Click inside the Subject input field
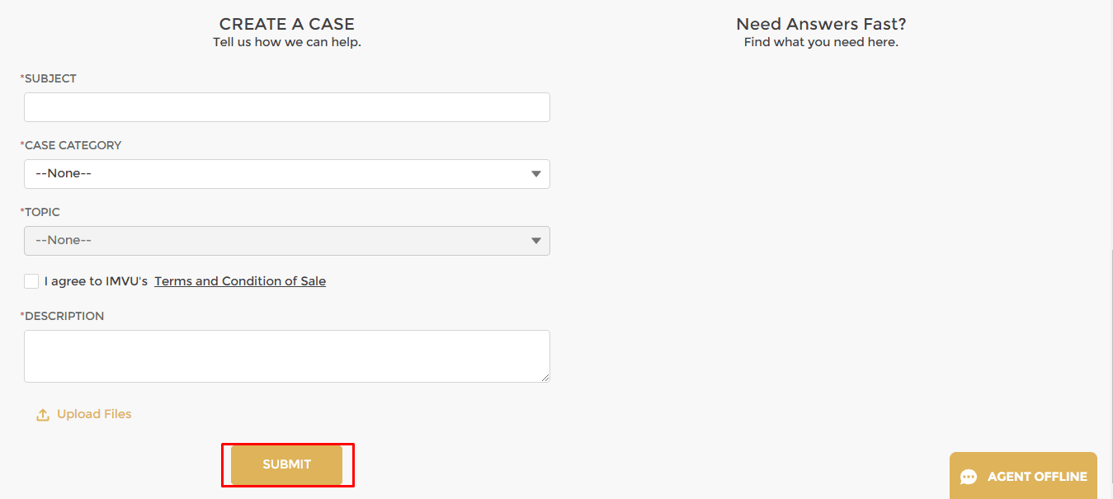1113x499 pixels. 286,106
